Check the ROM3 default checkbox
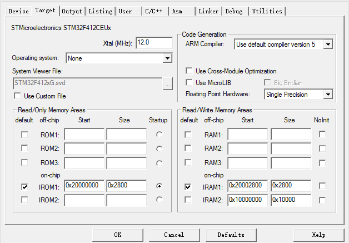Viewport: 349px width, 243px height. click(x=24, y=162)
